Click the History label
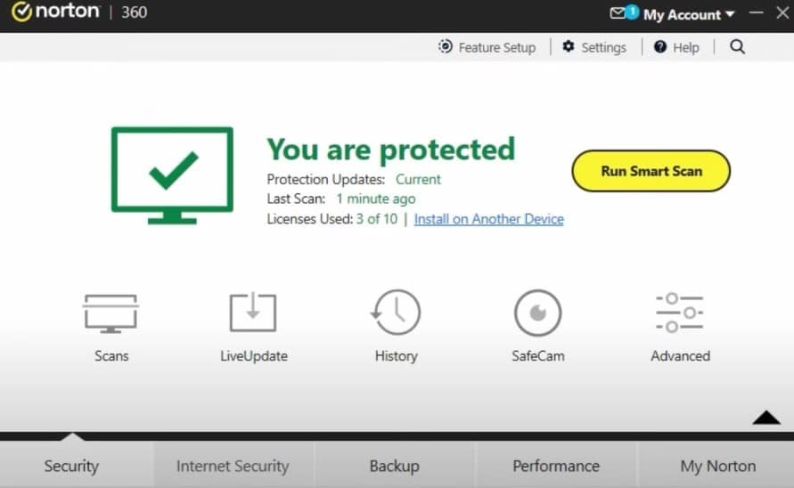Image resolution: width=794 pixels, height=488 pixels. [x=396, y=356]
